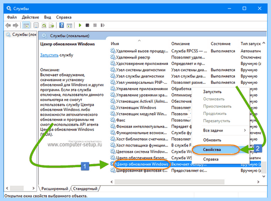Open the Вид menu
271x201 pixels.
47,17
